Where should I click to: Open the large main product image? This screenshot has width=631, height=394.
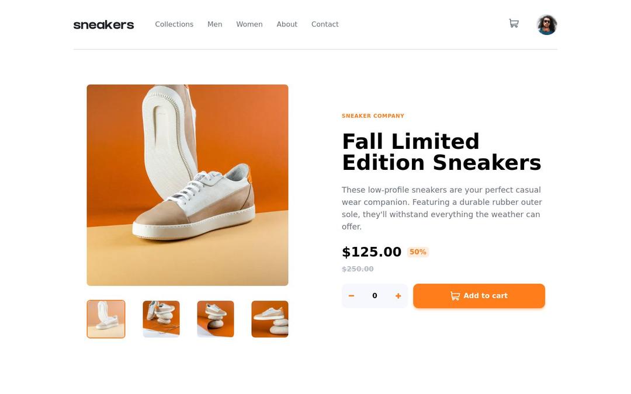point(188,185)
